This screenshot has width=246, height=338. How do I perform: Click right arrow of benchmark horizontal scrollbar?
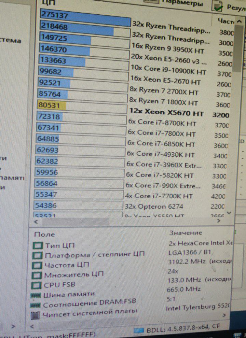(x=218, y=221)
